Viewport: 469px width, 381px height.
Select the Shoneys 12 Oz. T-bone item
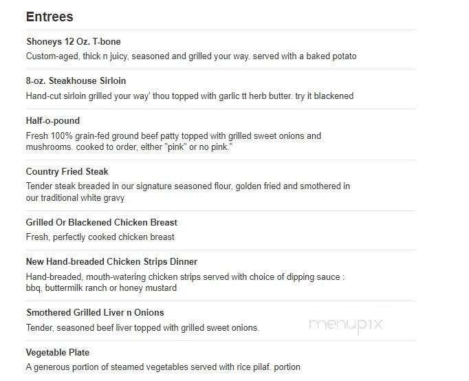tap(74, 41)
